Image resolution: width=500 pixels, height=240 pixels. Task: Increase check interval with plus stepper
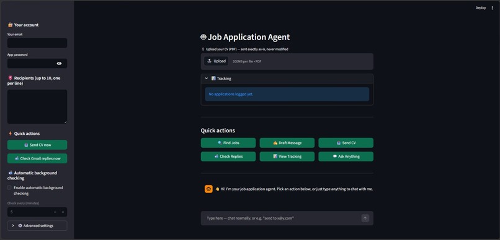(x=63, y=212)
